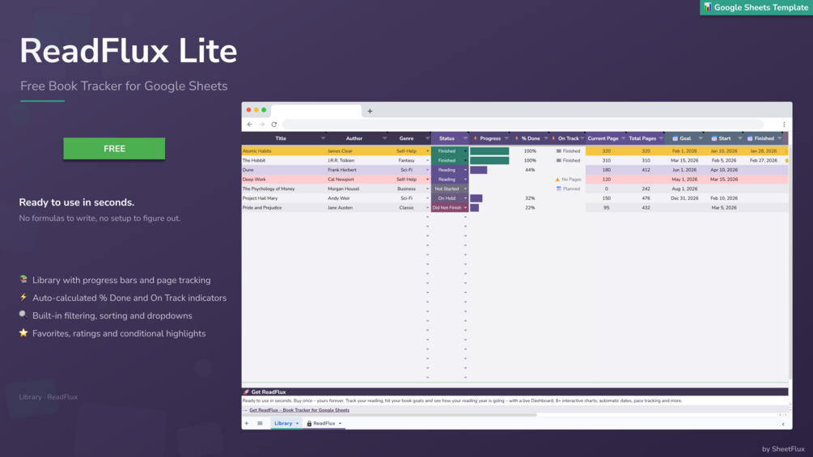Open a new browser tab with plus
The image size is (813, 457).
[x=370, y=111]
